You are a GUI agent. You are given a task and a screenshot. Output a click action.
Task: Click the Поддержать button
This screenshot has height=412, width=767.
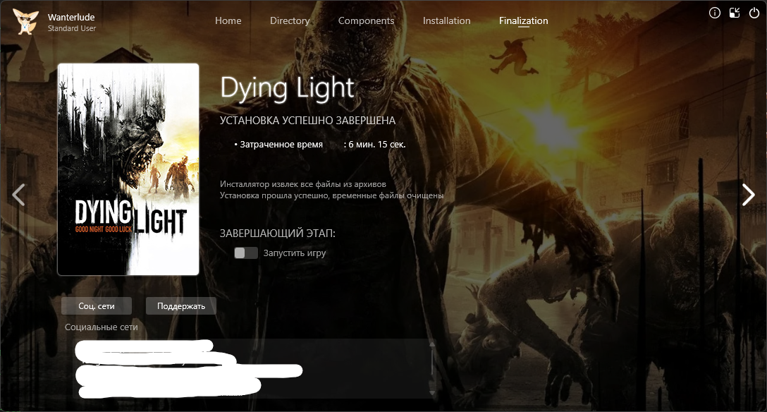tap(181, 305)
